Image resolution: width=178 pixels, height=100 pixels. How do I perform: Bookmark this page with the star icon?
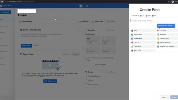coord(169,2)
